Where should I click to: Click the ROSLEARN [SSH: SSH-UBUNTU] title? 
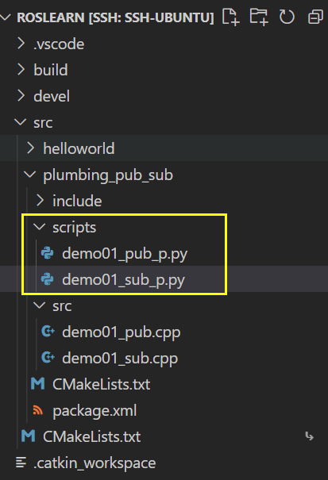tap(115, 17)
